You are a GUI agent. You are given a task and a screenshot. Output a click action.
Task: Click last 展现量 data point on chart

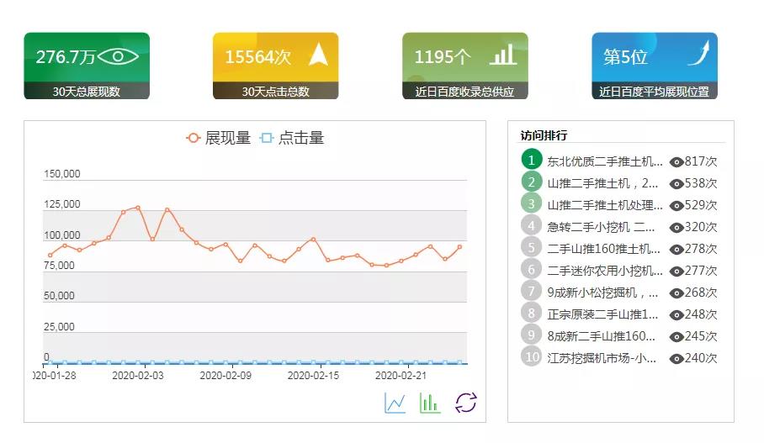[x=459, y=247]
